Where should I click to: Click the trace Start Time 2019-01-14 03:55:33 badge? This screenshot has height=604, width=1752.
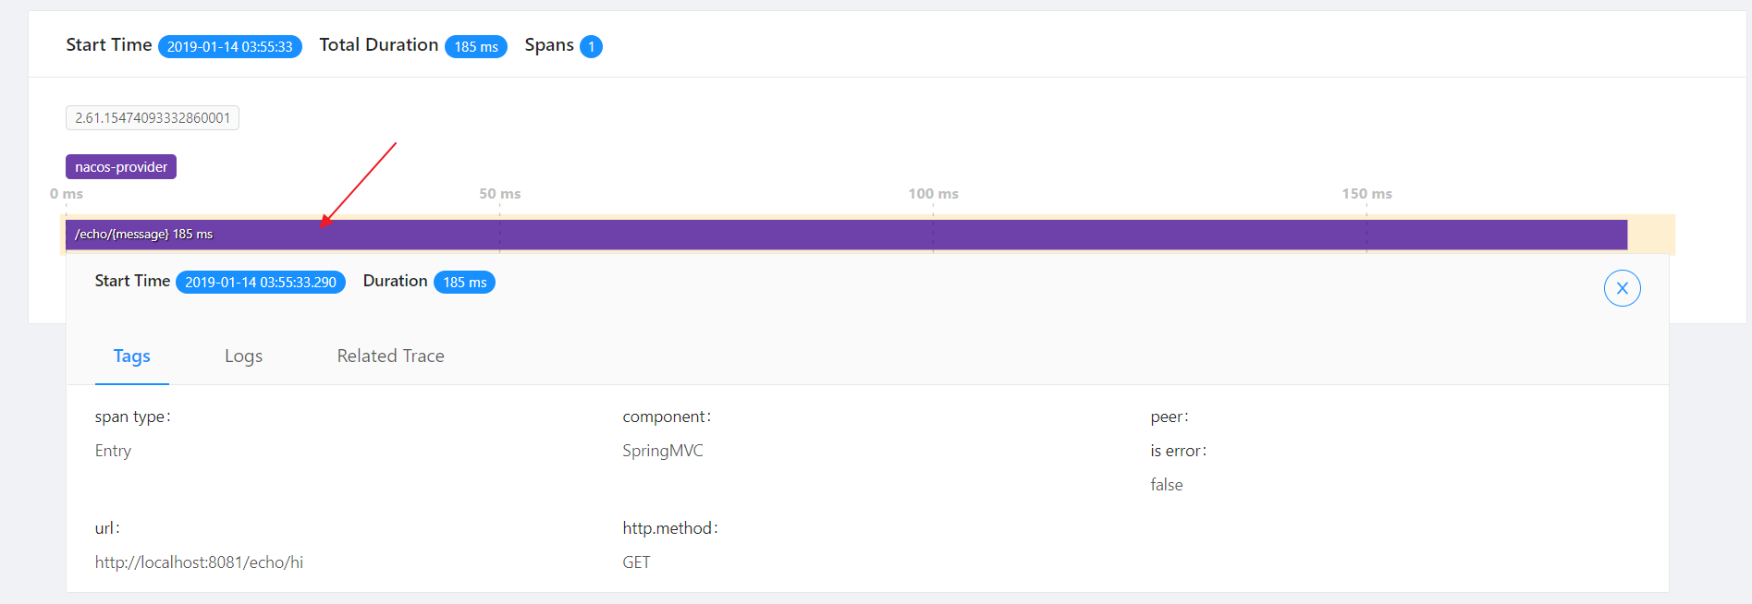pos(230,46)
